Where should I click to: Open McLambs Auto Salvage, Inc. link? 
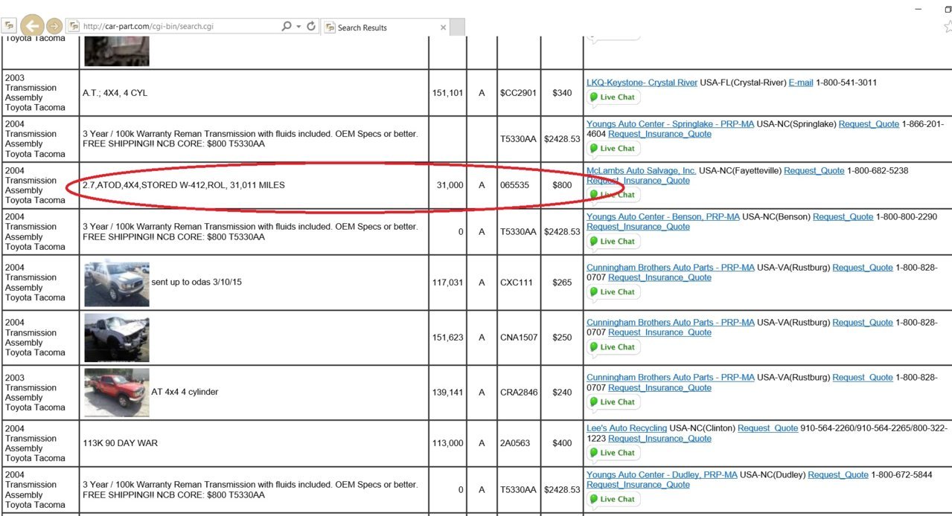click(642, 170)
